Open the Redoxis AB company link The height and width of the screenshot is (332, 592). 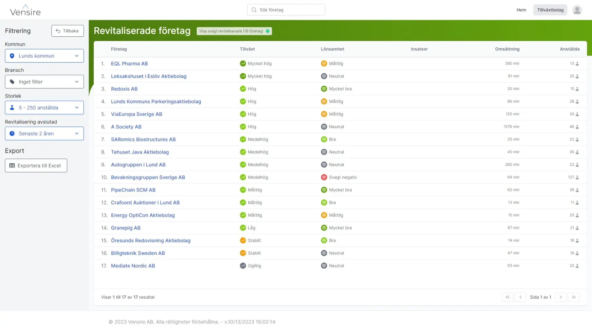[x=124, y=89]
